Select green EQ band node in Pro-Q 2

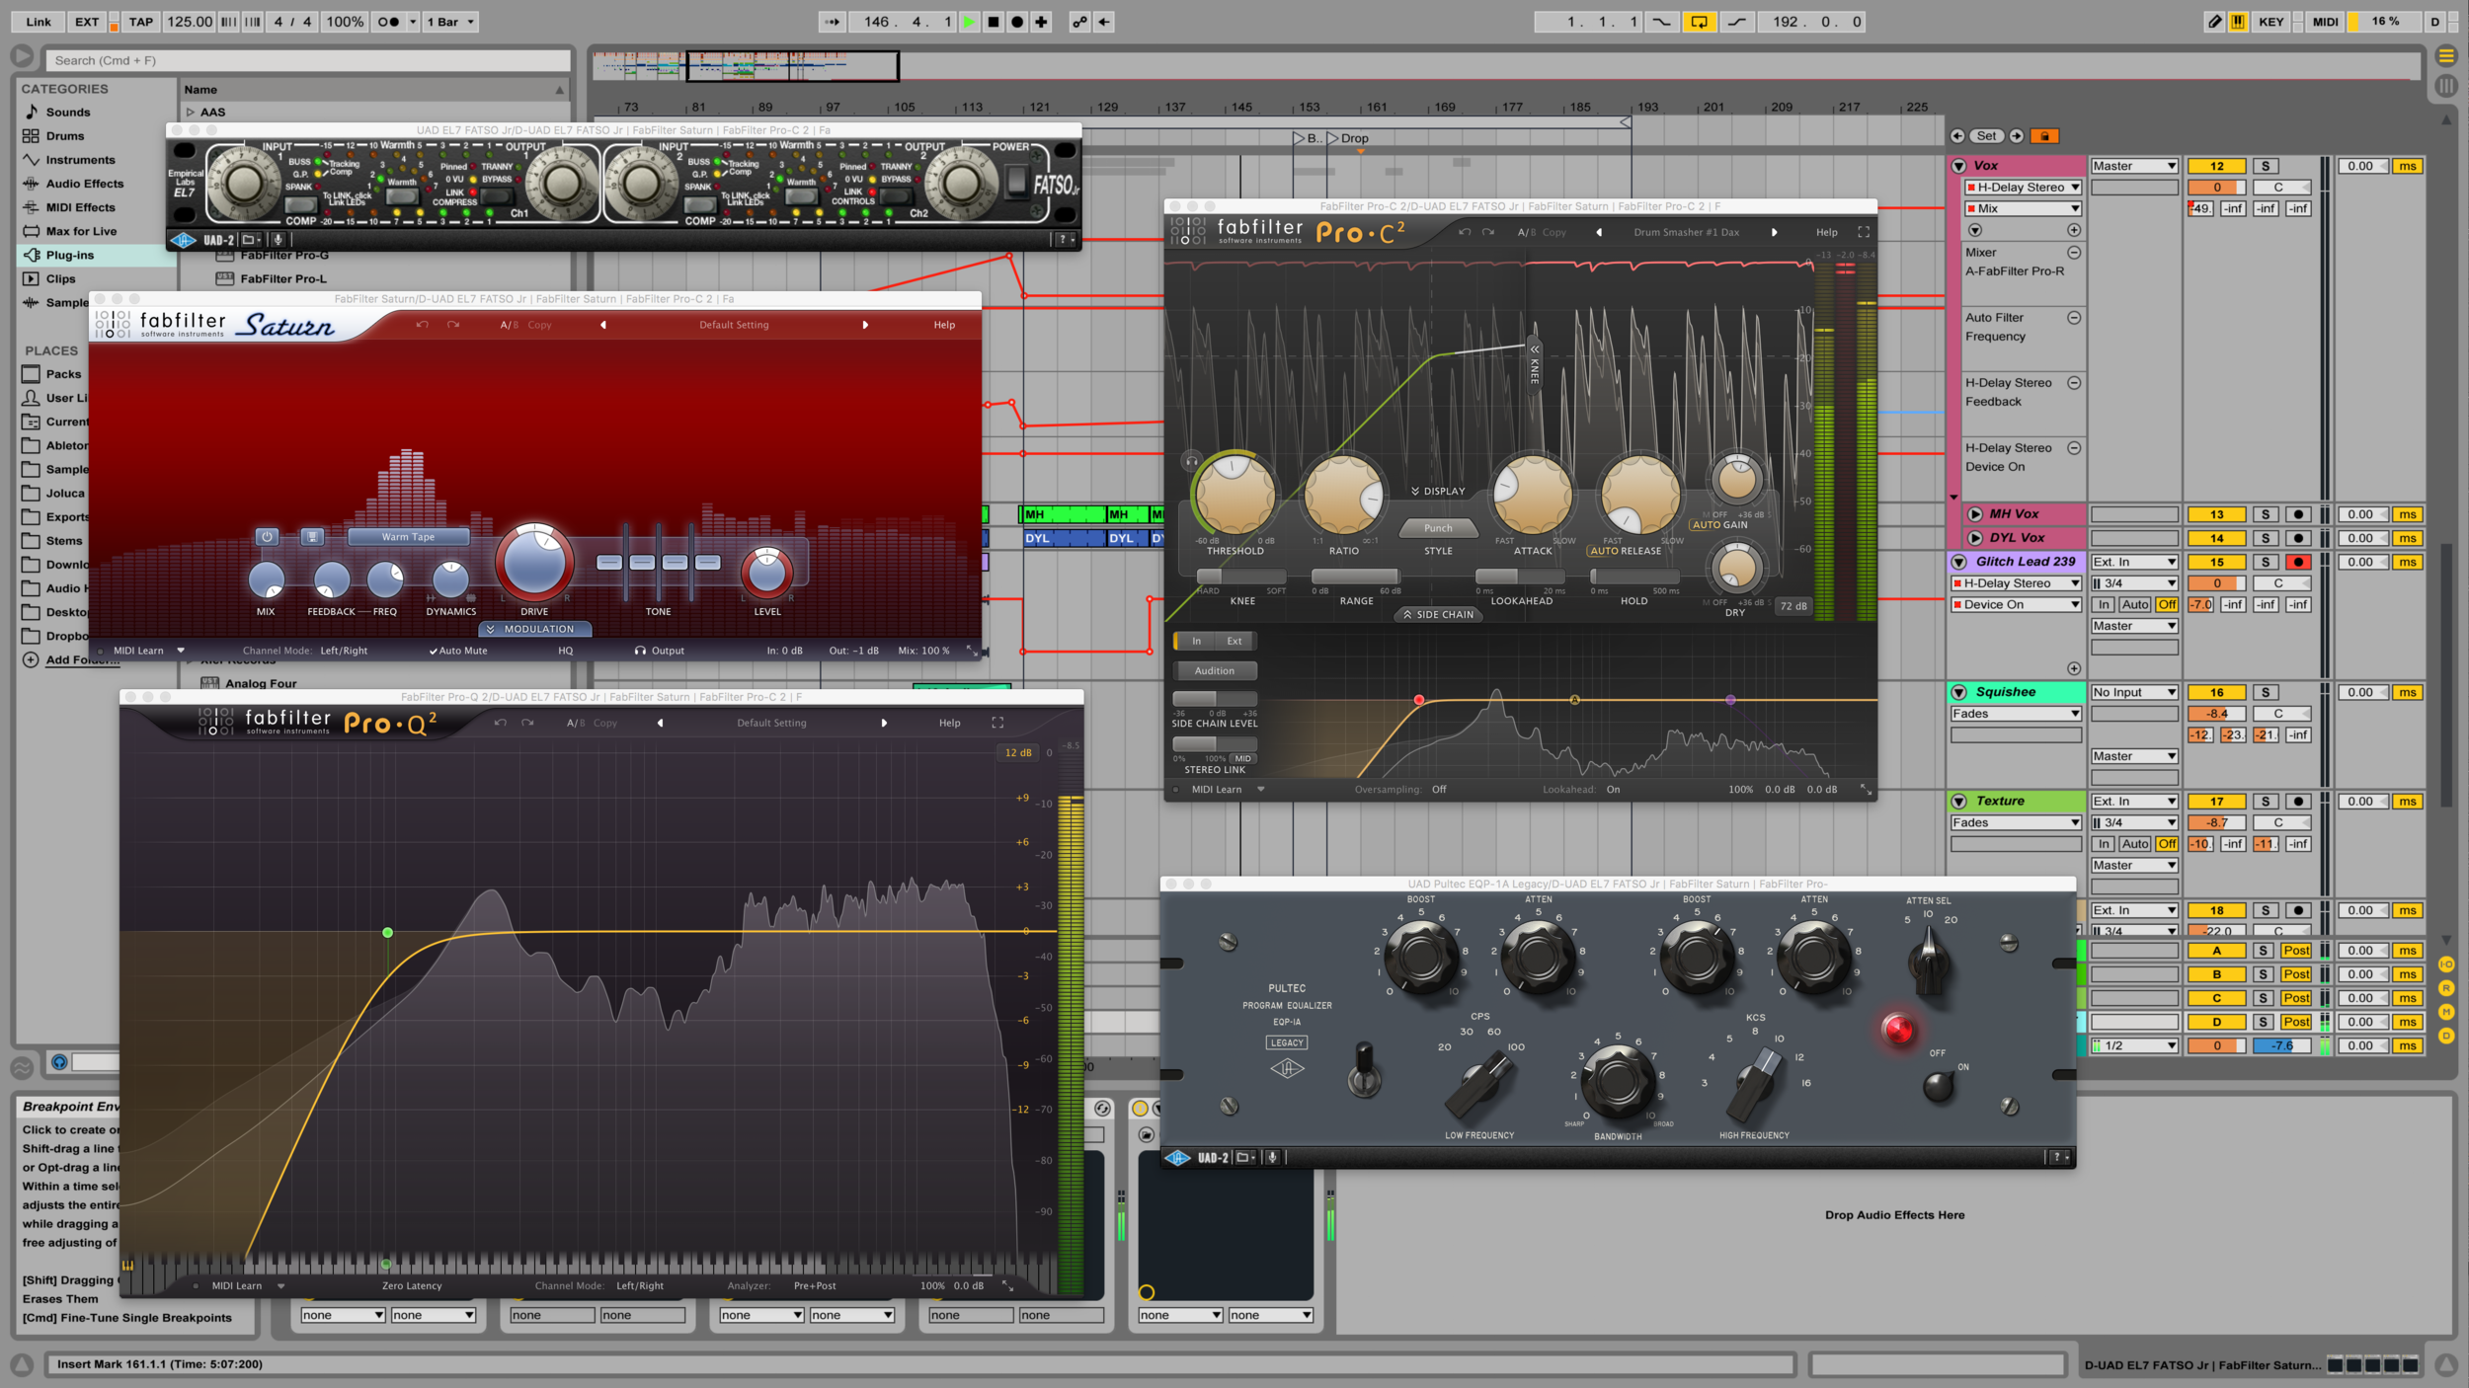(x=387, y=932)
